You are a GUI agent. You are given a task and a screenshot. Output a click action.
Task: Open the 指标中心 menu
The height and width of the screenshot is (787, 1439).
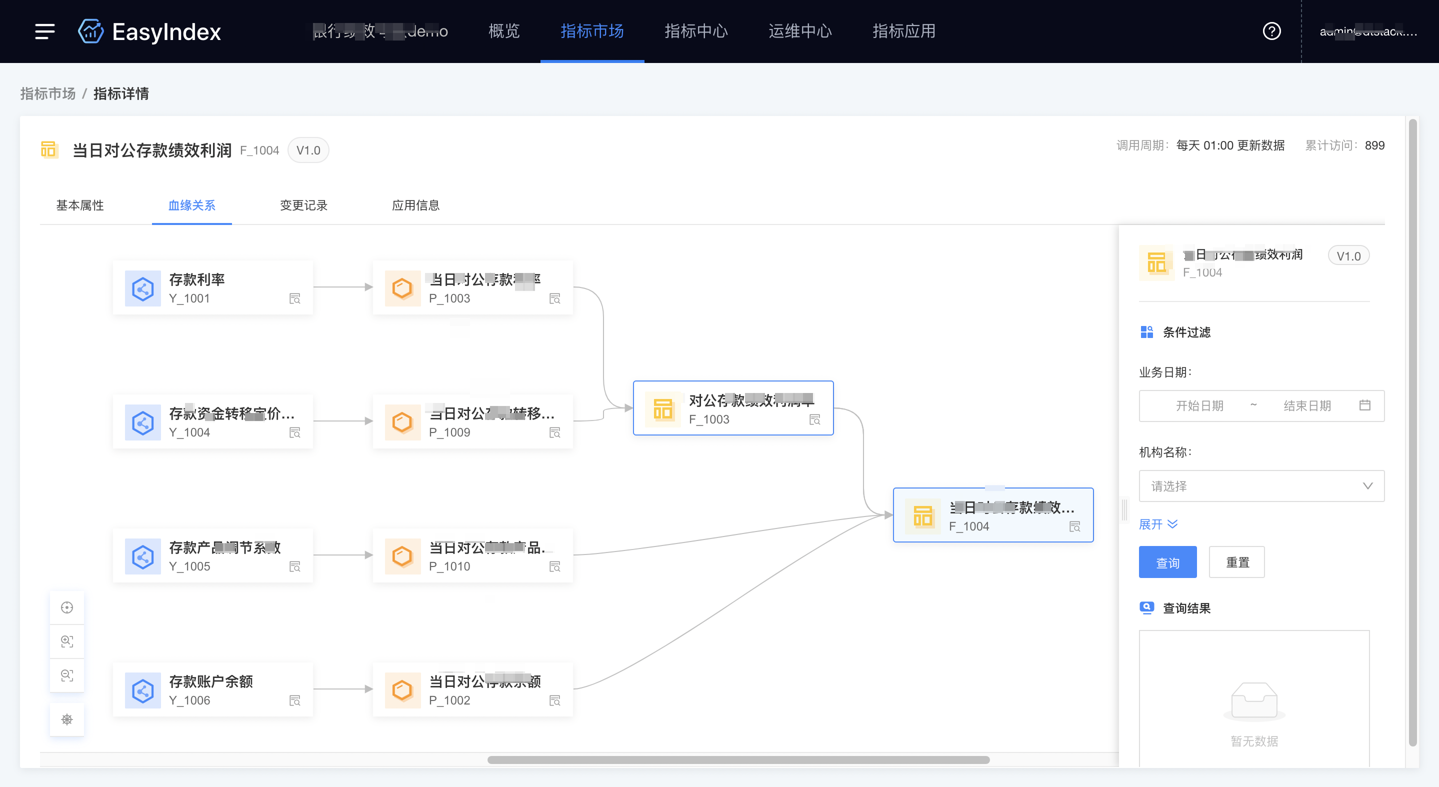tap(696, 31)
